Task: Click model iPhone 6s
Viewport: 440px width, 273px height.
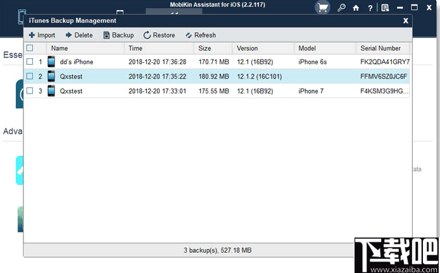Action: 313,62
